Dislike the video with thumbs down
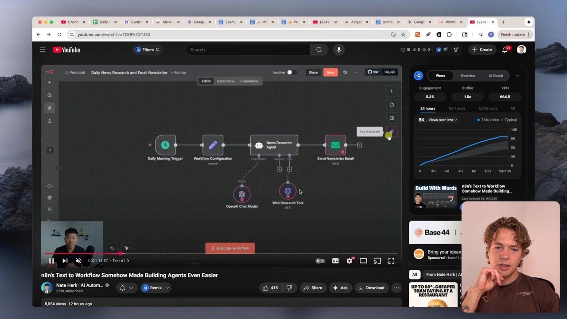 tap(289, 288)
